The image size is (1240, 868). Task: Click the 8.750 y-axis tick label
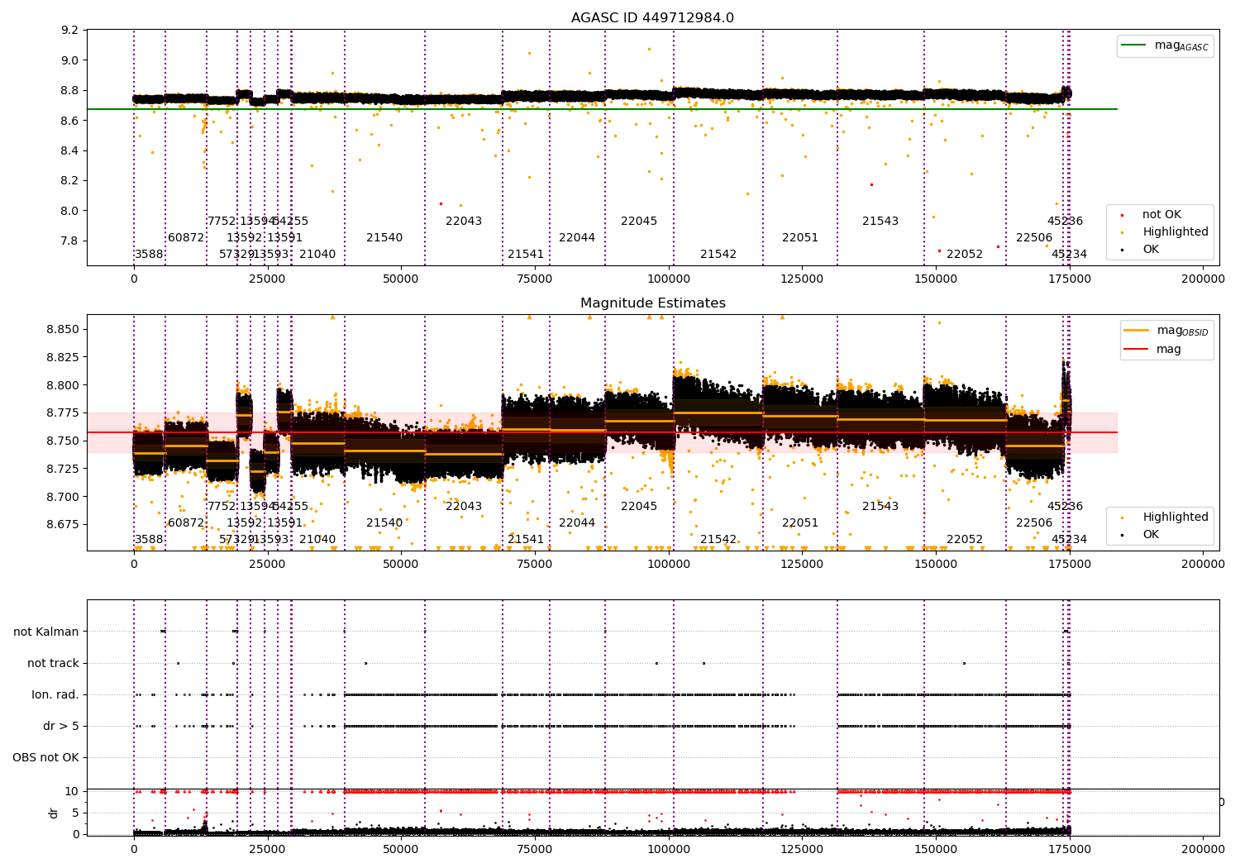click(x=64, y=441)
